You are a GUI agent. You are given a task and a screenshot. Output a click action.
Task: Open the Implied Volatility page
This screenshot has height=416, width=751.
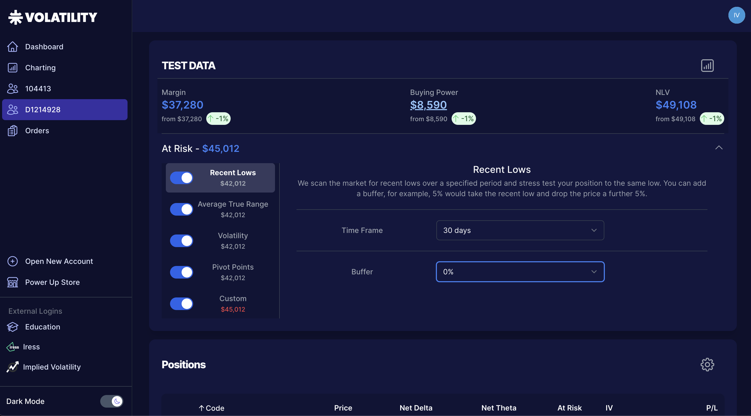click(x=52, y=367)
